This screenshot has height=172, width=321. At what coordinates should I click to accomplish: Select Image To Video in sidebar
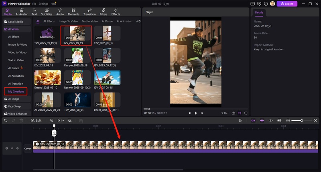tap(18, 44)
